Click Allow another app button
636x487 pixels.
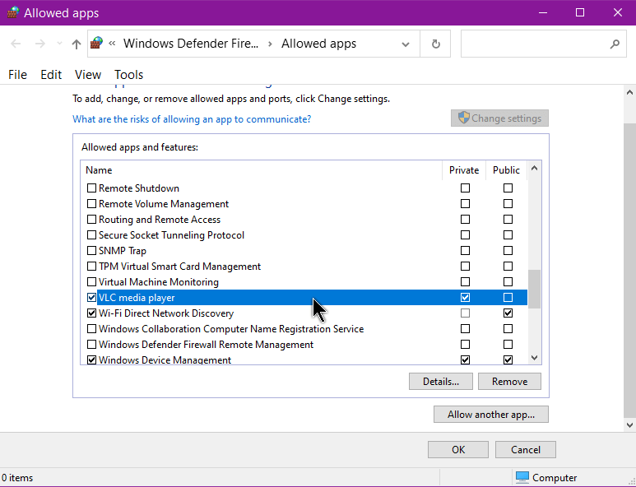pos(491,415)
